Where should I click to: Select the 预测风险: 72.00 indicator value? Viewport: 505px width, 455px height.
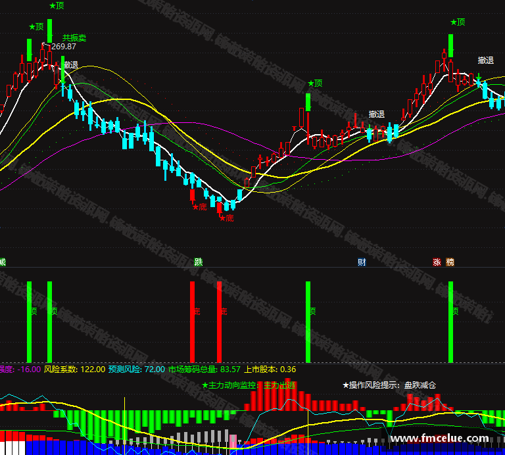(137, 370)
